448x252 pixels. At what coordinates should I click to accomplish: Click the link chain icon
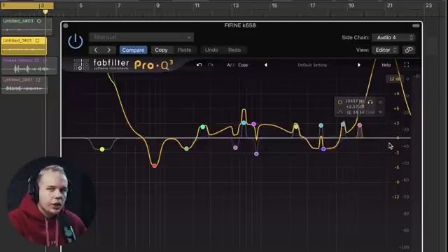point(409,50)
